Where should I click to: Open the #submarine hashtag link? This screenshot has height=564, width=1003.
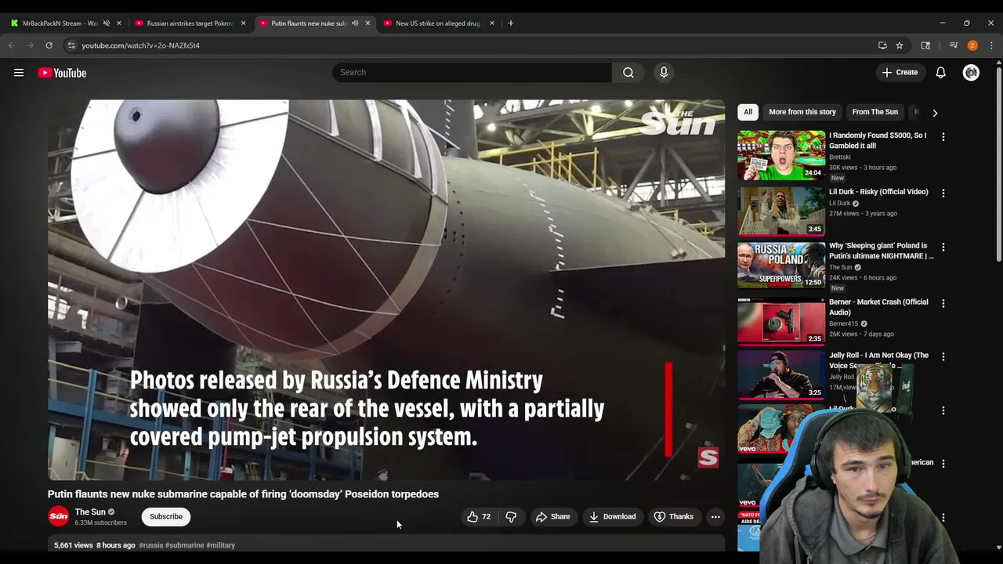pyautogui.click(x=185, y=545)
